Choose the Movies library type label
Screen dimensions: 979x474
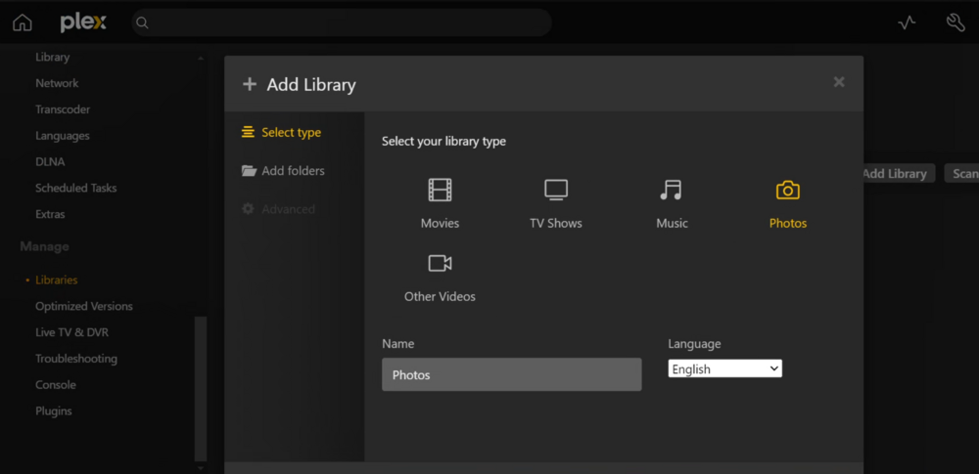tap(440, 223)
